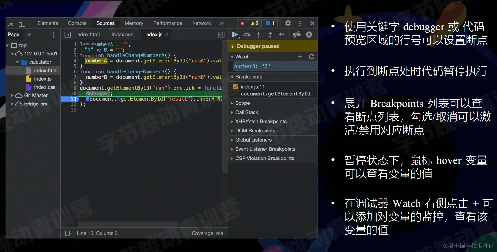Viewport: 497px width, 252px height.
Task: Show more navigator tabs chevron
Action: [29, 35]
